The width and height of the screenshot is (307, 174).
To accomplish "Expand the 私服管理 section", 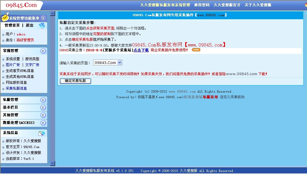I will coord(43,100).
